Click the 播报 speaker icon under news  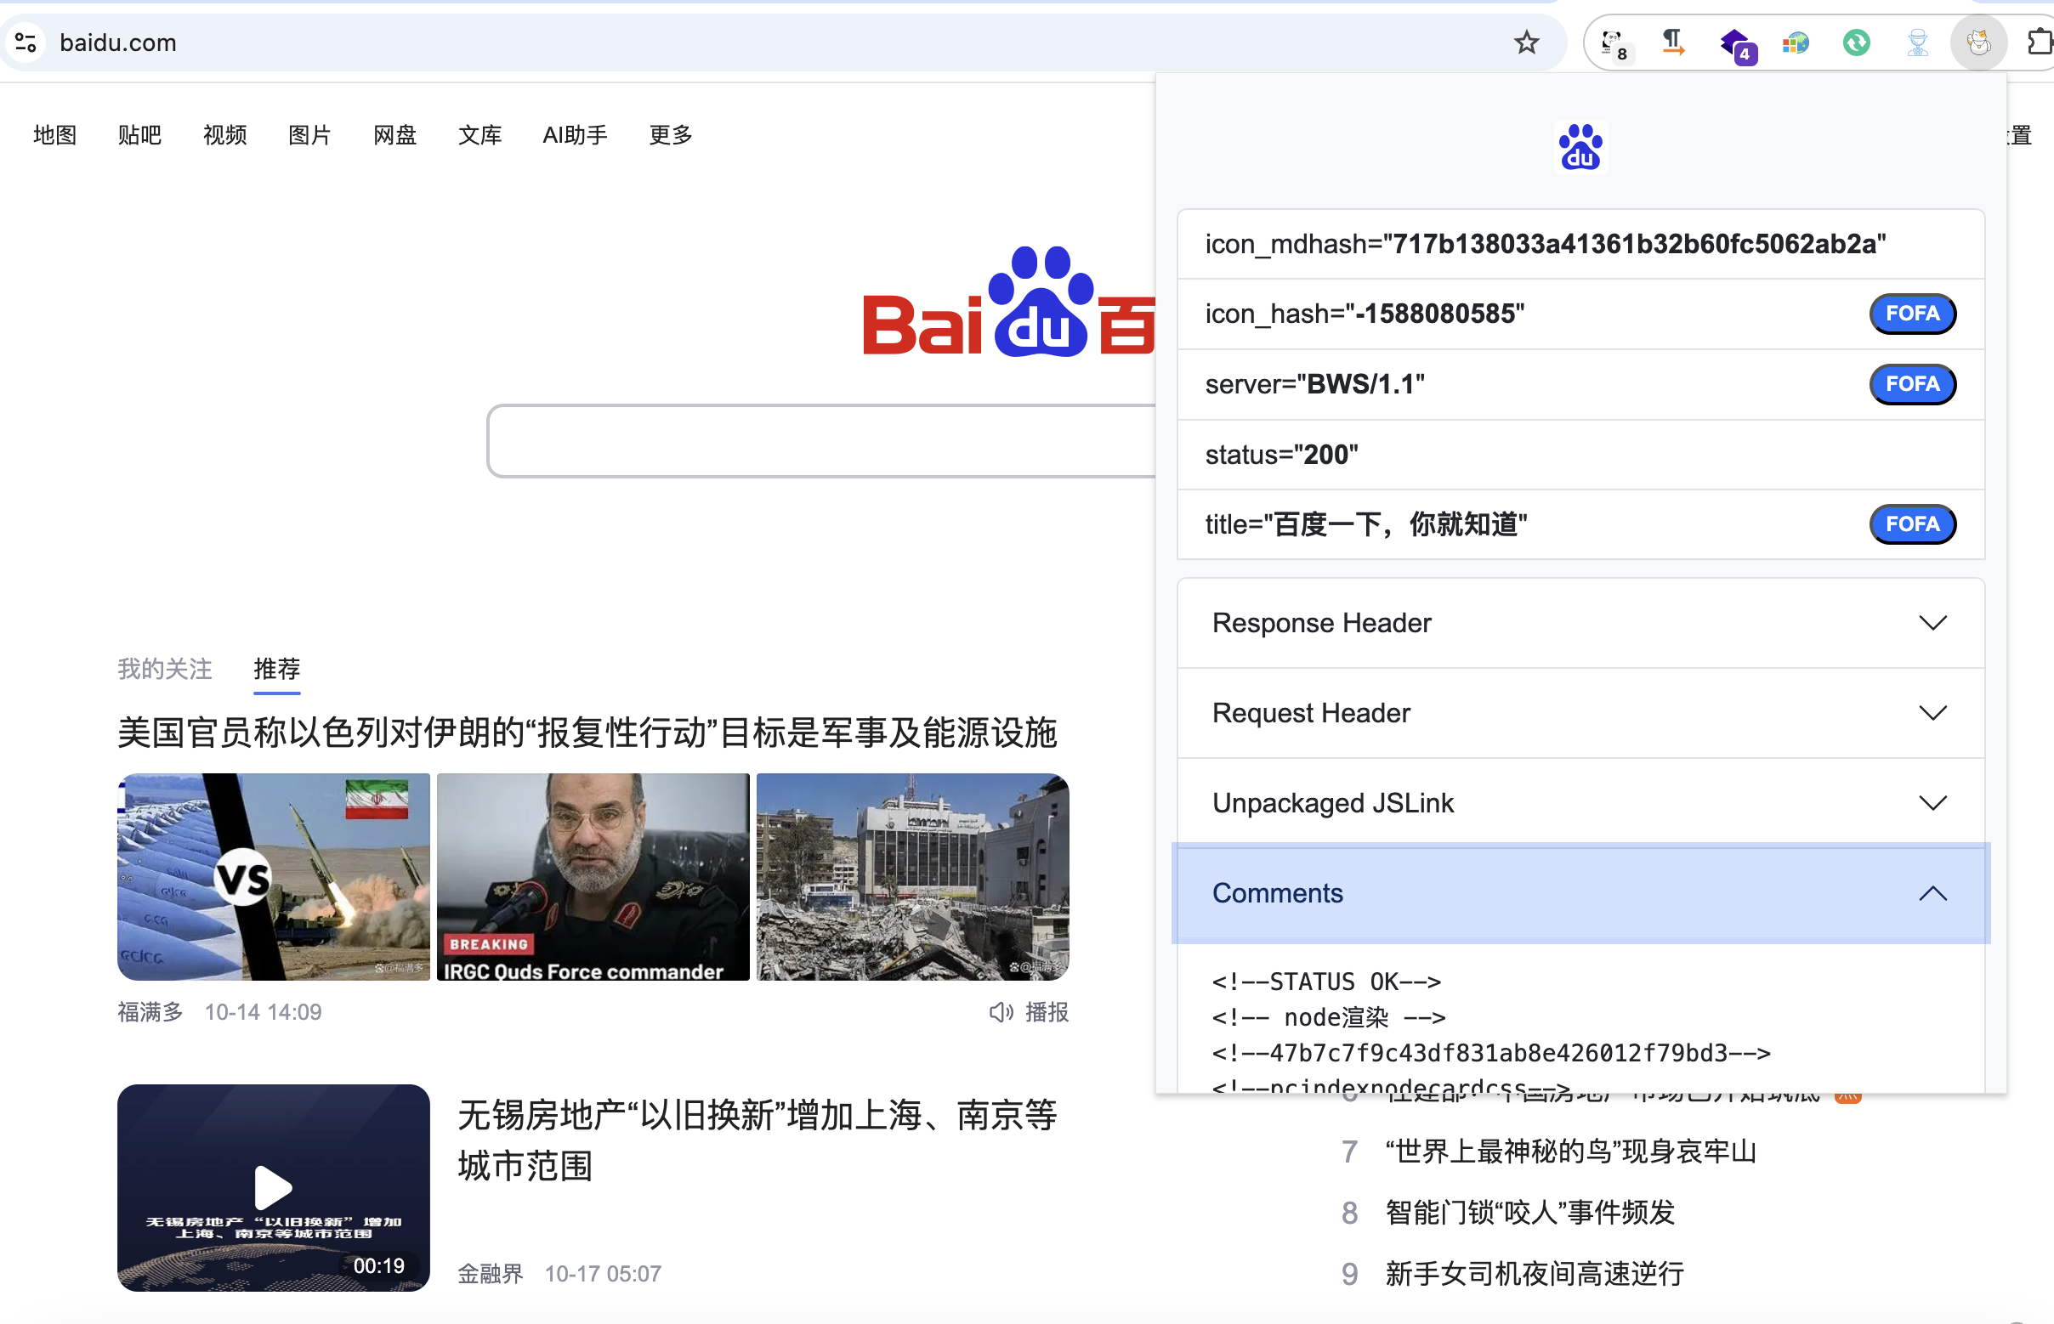click(x=1001, y=1012)
